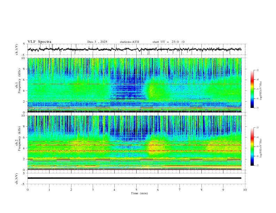
Task: Click tick label "3" on the Time axis
Action: (x=93, y=190)
